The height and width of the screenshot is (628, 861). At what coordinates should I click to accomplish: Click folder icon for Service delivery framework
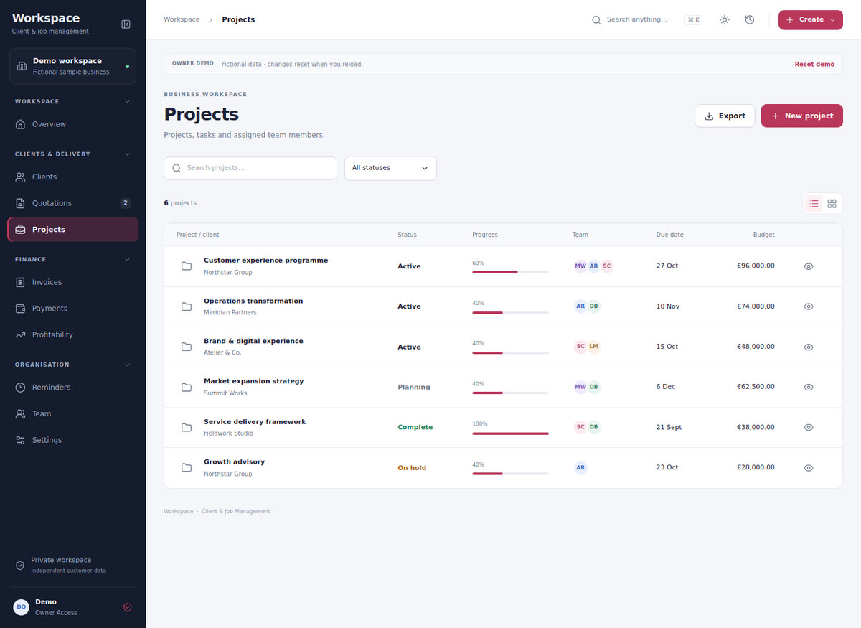pos(187,427)
